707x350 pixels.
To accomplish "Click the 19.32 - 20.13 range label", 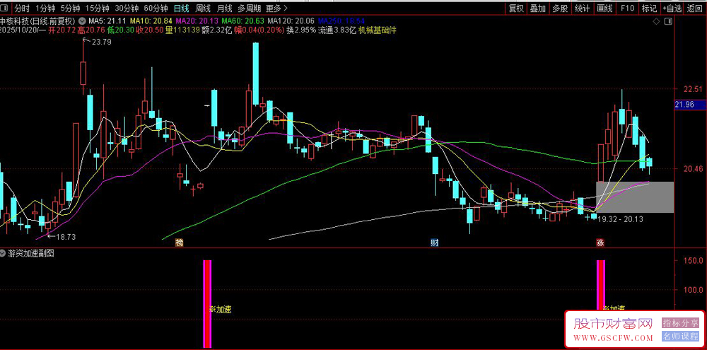I will click(619, 218).
